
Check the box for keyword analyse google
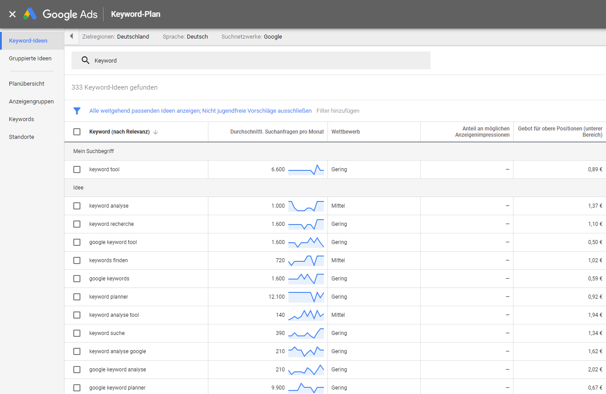point(77,351)
